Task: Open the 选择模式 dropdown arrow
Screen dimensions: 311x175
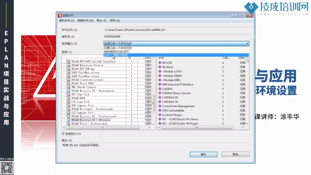Action: click(247, 44)
